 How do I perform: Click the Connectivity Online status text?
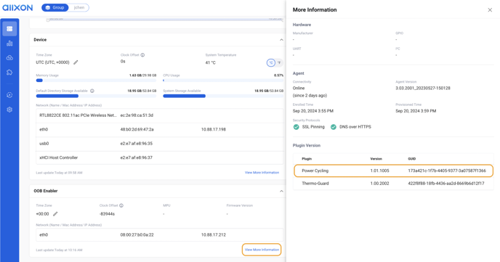[299, 89]
